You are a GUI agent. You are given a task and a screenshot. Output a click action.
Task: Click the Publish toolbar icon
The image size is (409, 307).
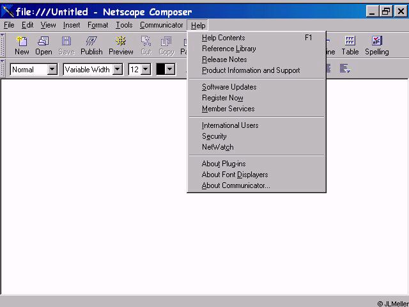click(x=91, y=45)
